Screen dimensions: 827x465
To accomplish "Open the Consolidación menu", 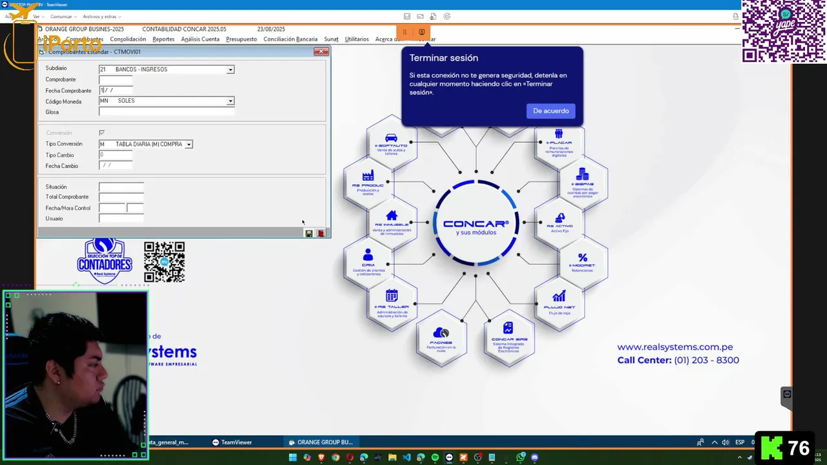I will click(x=128, y=39).
